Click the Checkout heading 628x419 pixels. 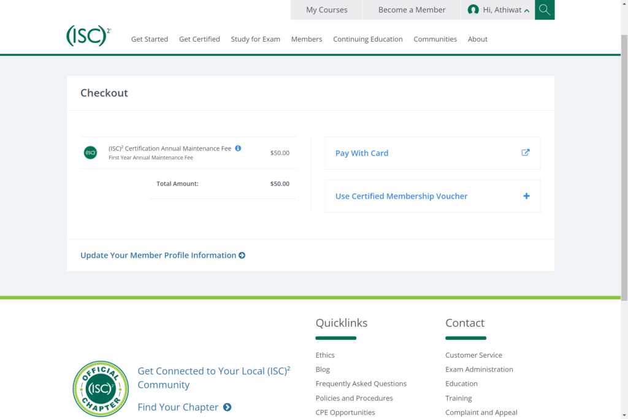point(104,93)
